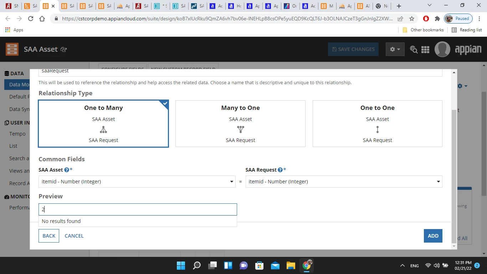
Task: Click the Paused profile button in Chrome
Action: pyautogui.click(x=458, y=19)
